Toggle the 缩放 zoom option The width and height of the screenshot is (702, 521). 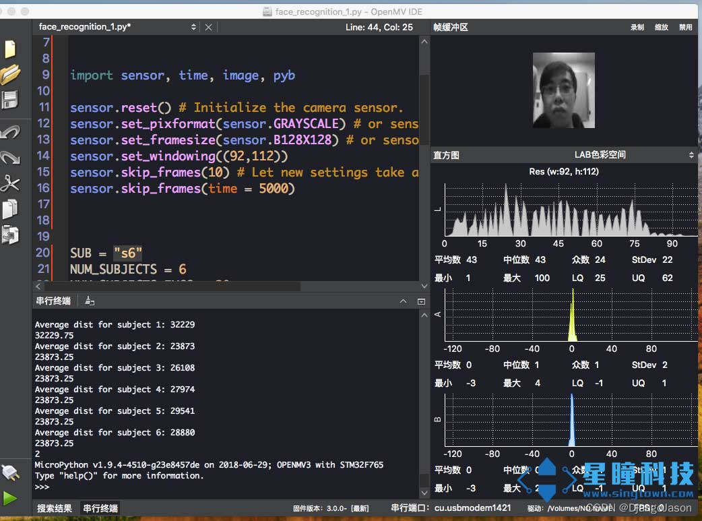[662, 27]
